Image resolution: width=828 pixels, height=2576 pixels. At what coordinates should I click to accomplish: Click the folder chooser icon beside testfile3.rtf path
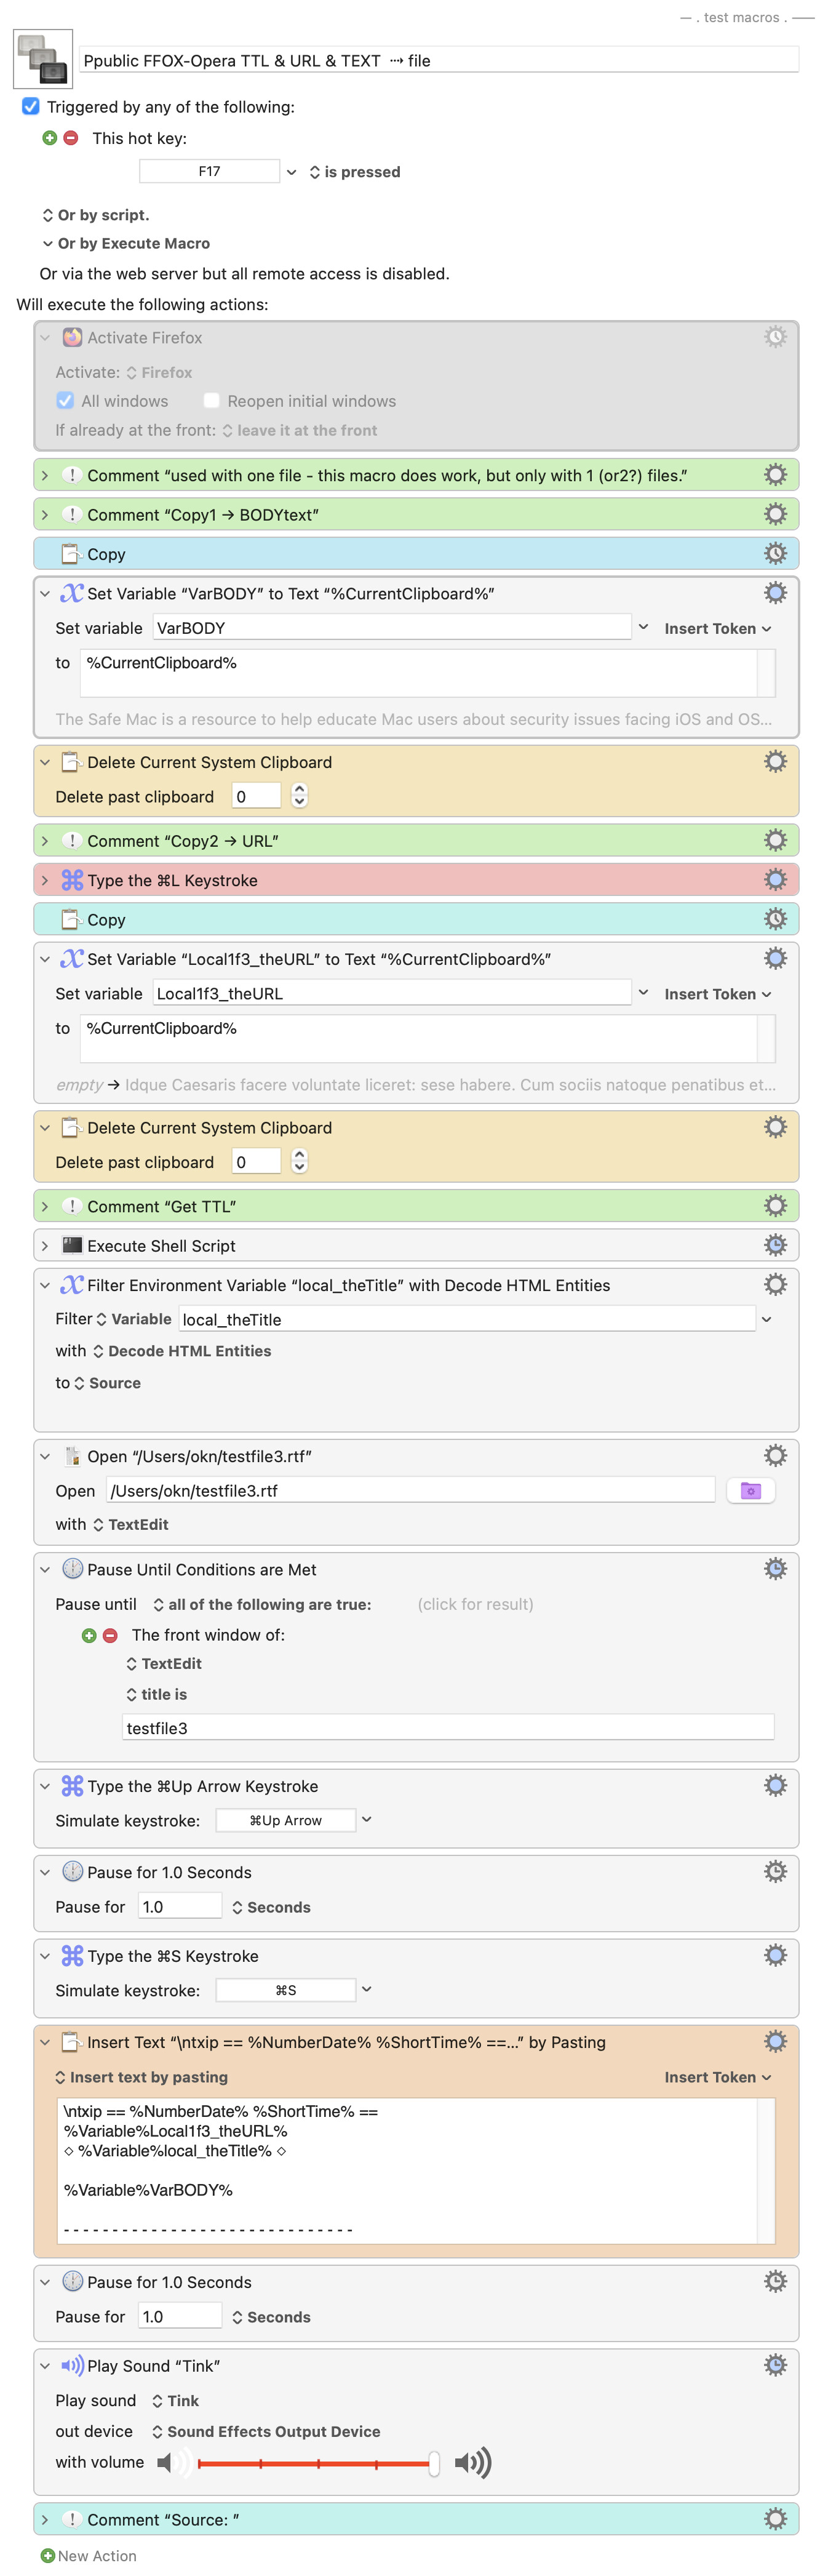tap(750, 1490)
